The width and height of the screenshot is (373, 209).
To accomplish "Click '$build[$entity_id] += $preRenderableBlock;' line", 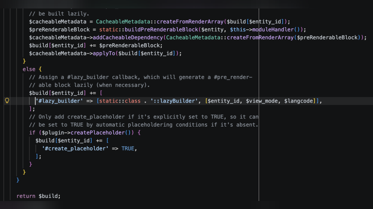I will pos(96,45).
